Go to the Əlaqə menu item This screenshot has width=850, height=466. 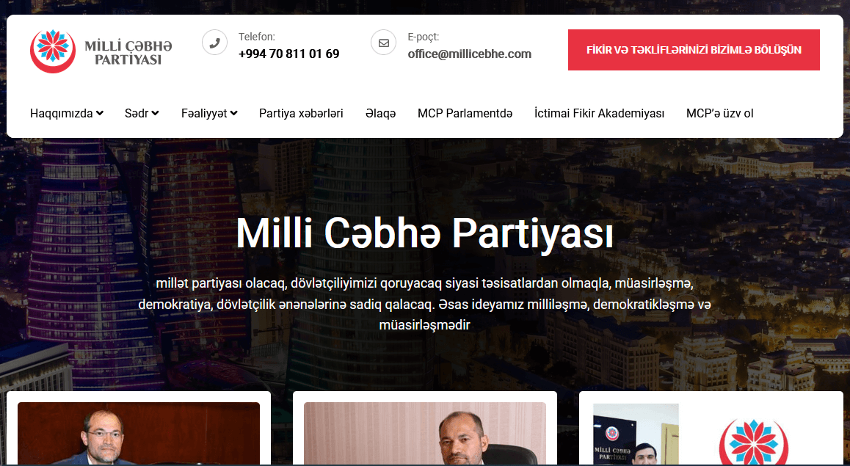pyautogui.click(x=380, y=113)
